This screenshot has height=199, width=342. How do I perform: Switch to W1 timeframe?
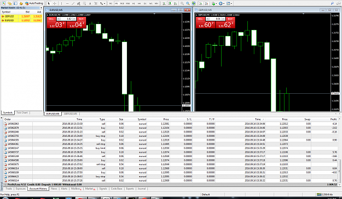click(x=150, y=3)
